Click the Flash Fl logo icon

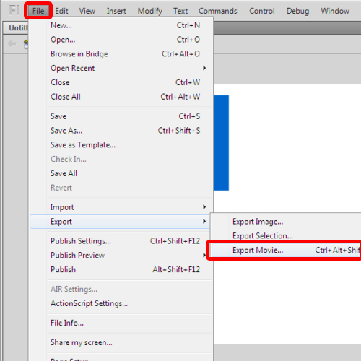(x=14, y=10)
